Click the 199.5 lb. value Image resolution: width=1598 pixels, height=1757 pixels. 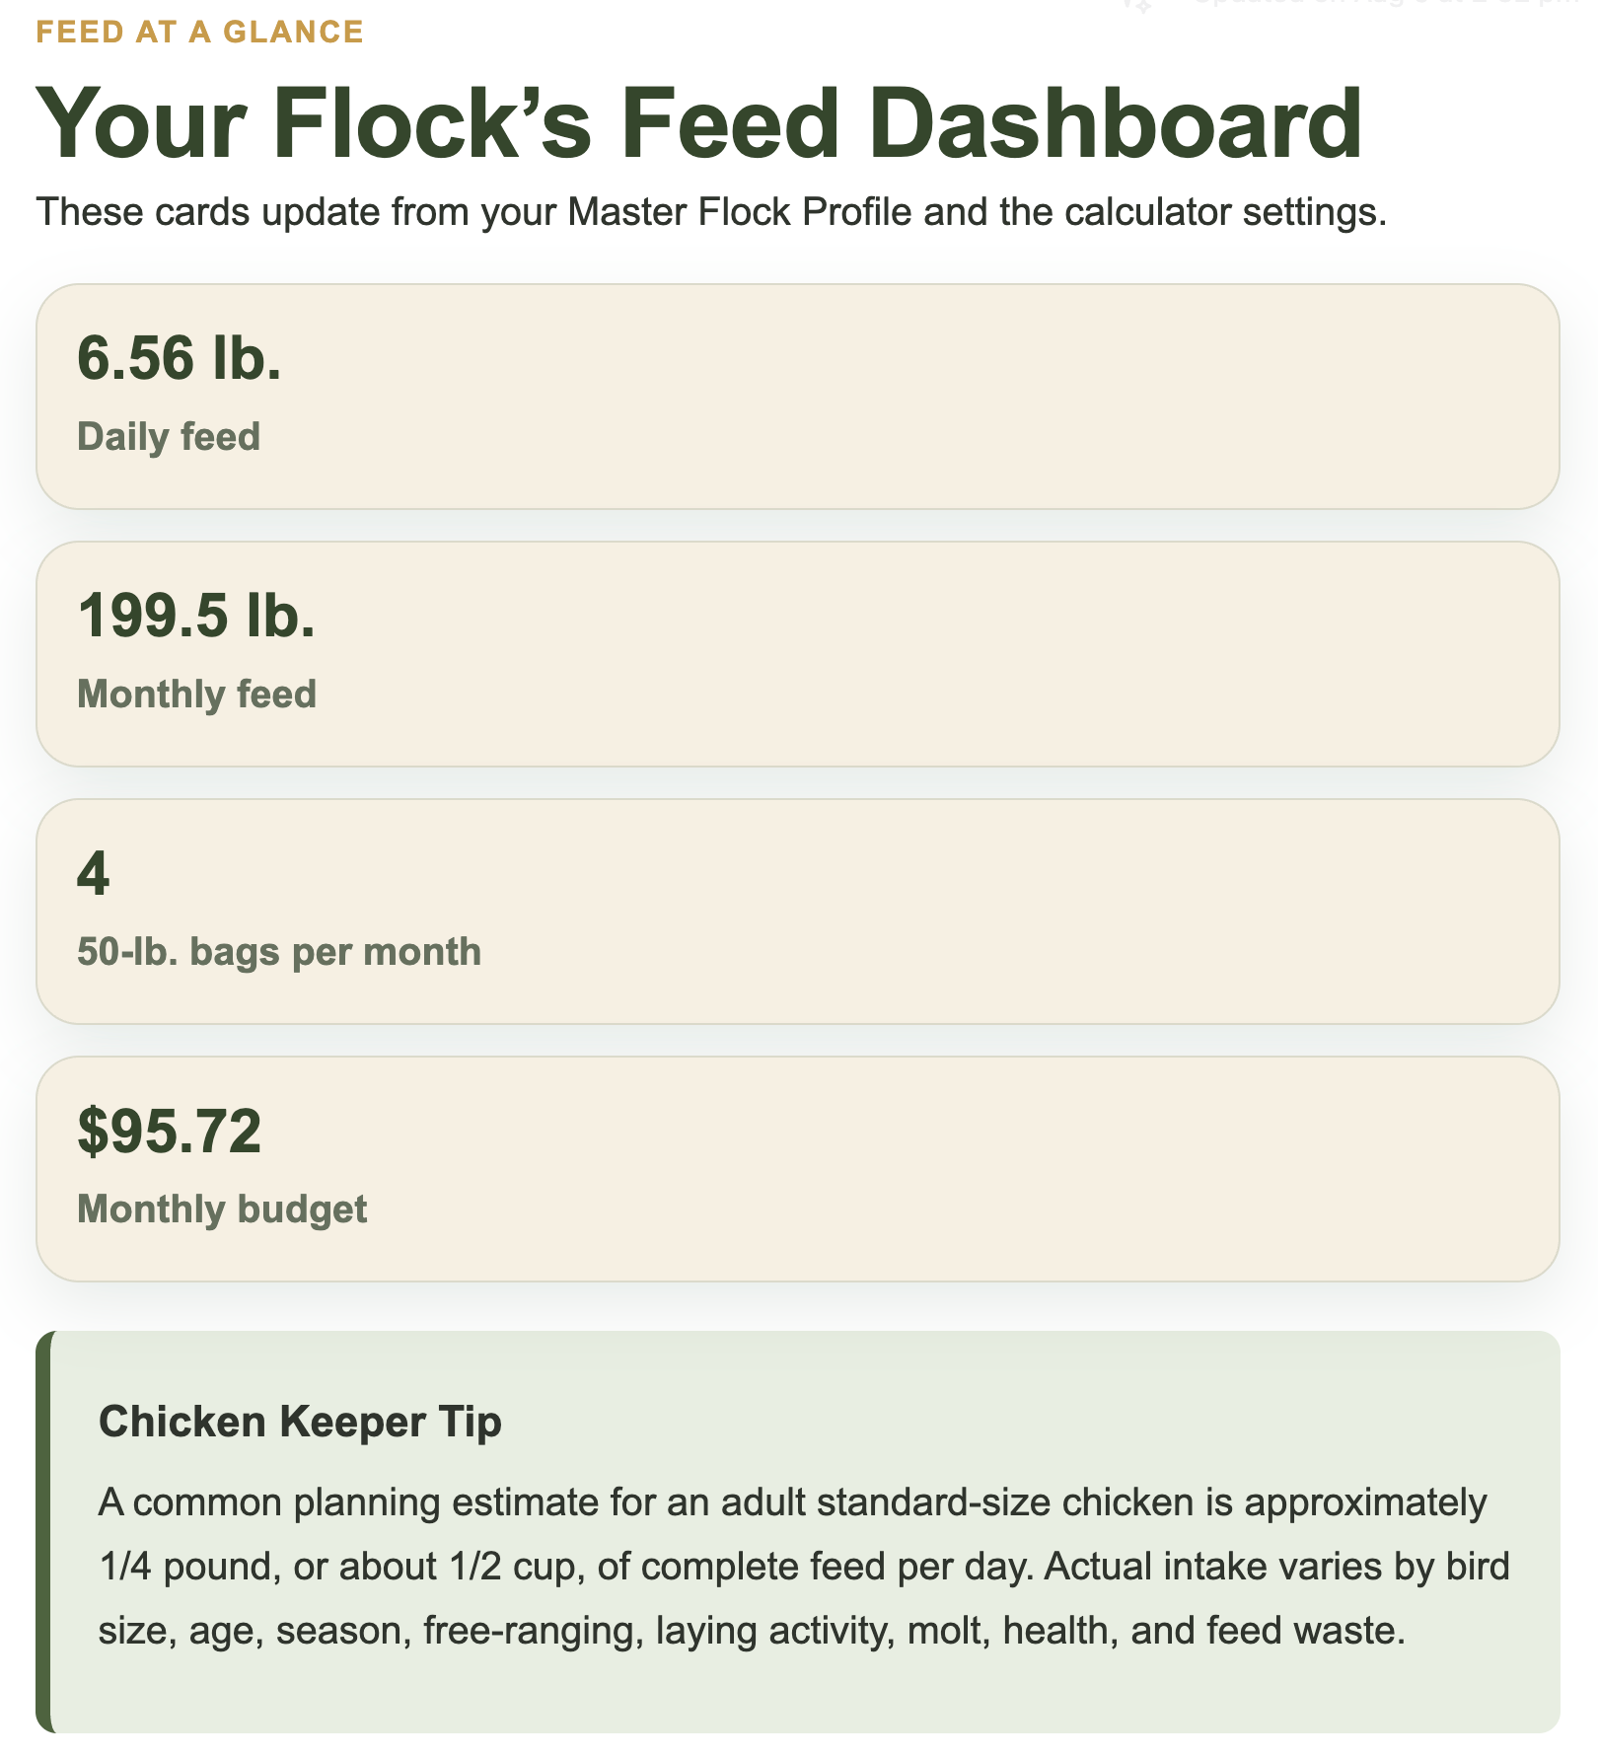pos(196,615)
